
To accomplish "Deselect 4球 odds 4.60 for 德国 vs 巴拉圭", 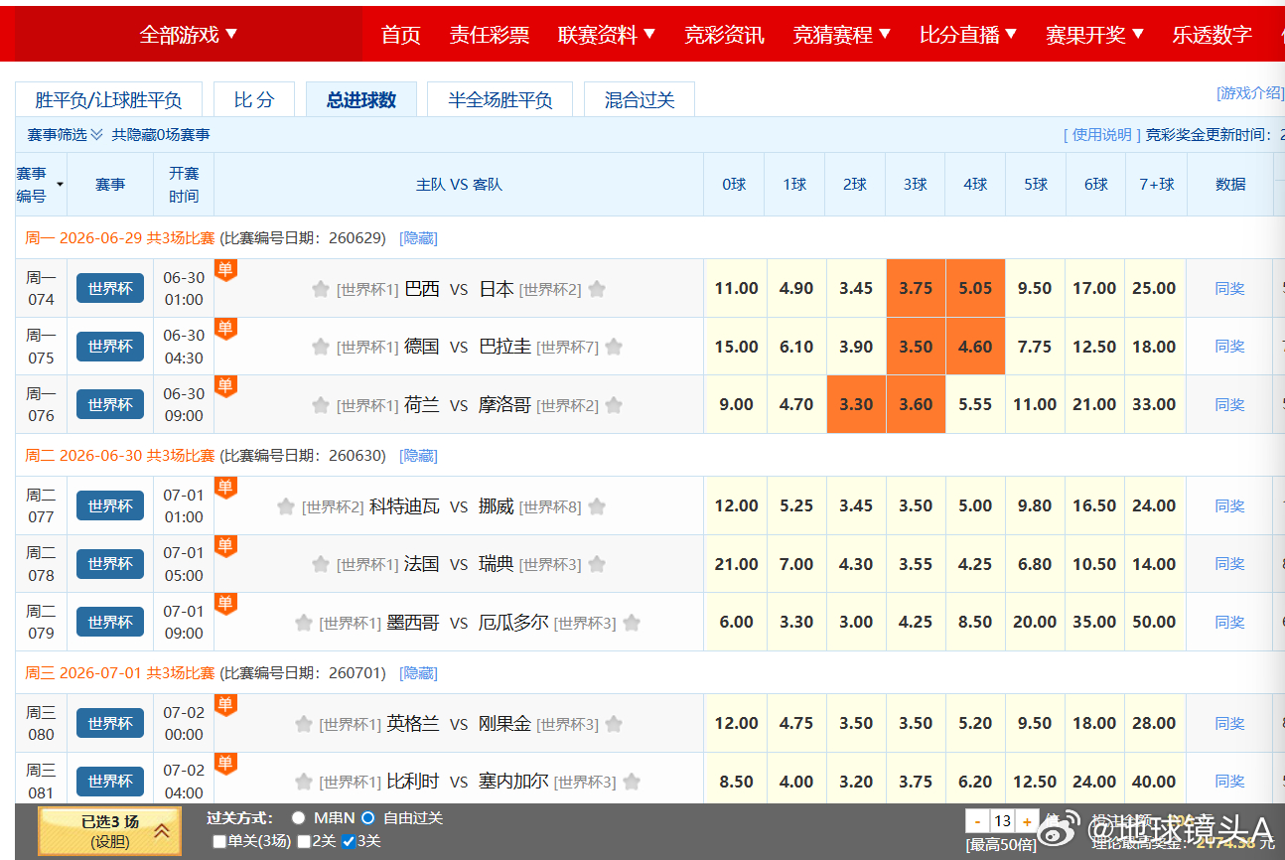I will [975, 347].
